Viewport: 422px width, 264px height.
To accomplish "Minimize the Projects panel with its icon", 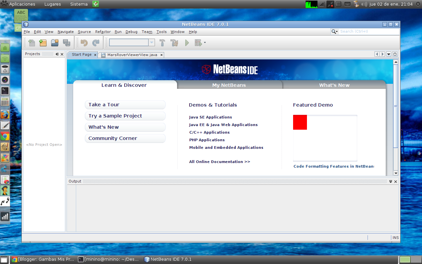I will tap(57, 54).
